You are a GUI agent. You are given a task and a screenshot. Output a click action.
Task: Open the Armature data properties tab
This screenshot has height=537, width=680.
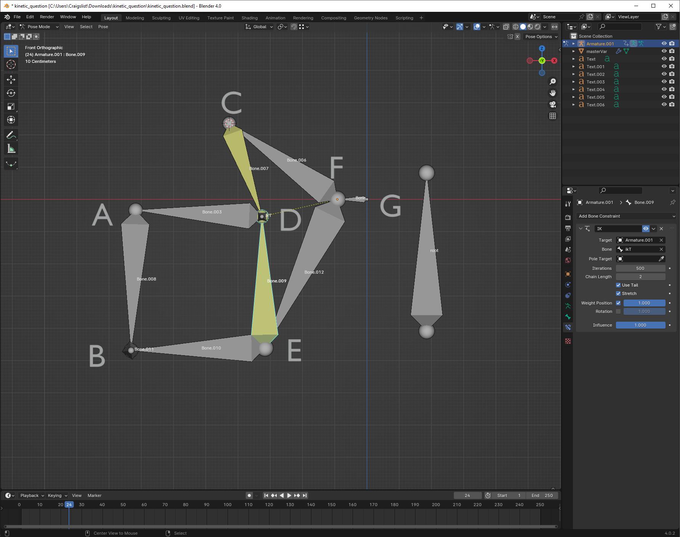click(x=568, y=306)
